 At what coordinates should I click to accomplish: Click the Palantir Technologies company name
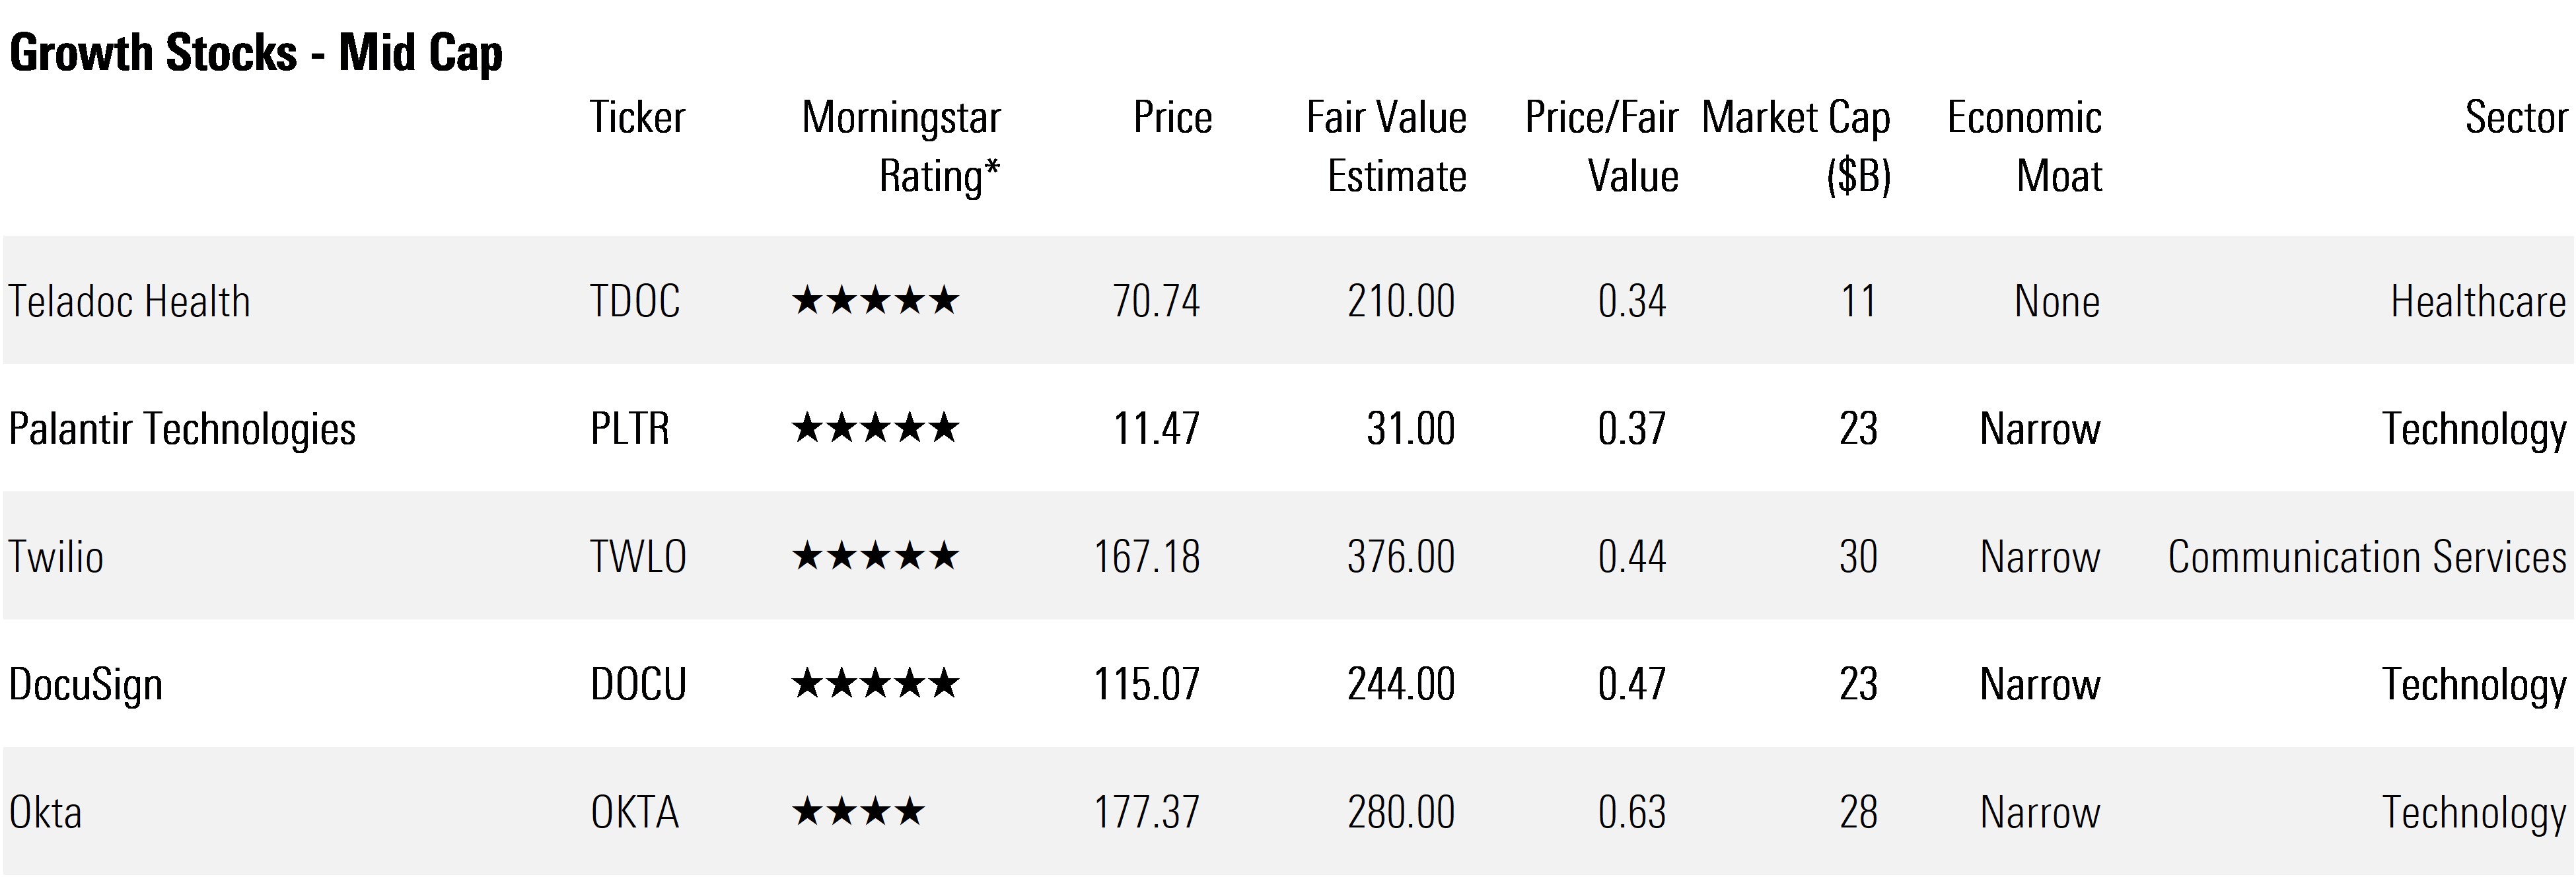click(x=182, y=429)
